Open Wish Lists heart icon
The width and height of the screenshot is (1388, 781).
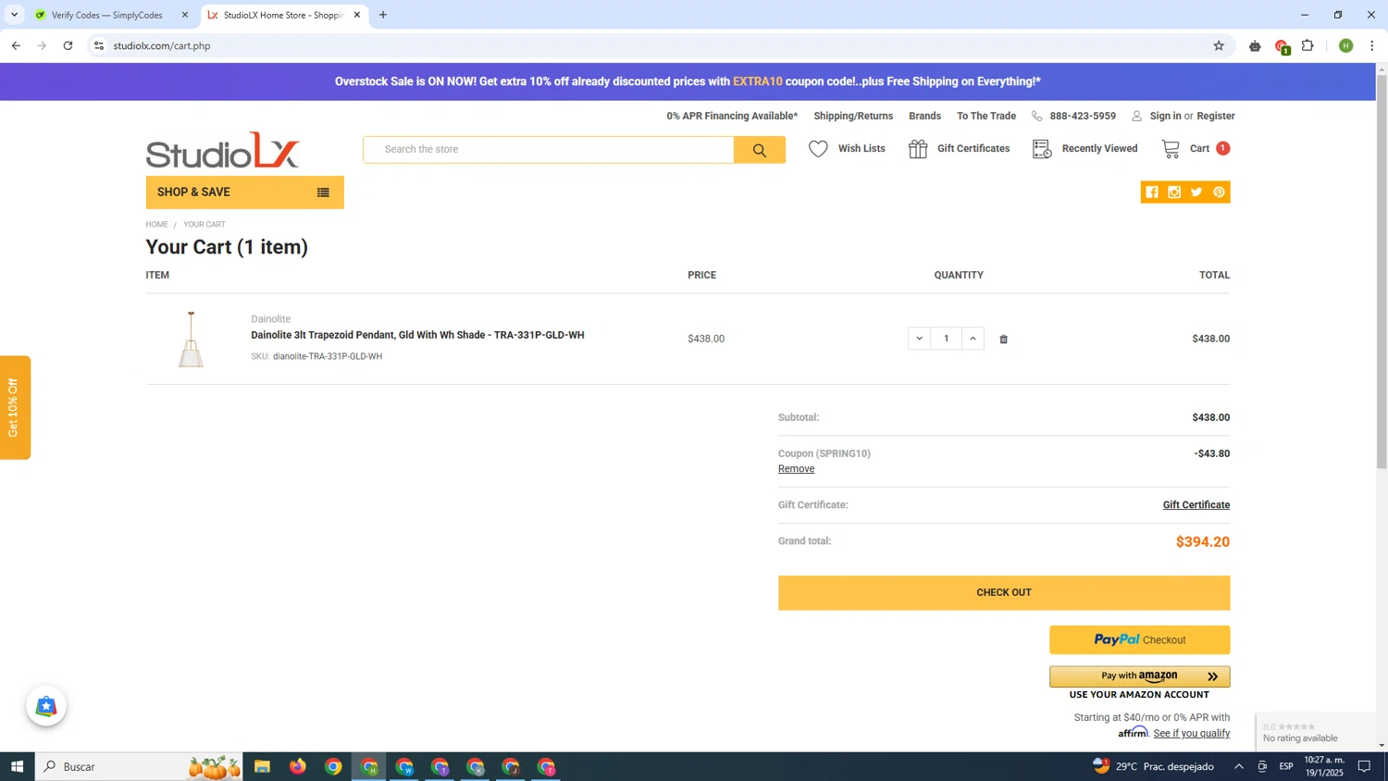click(818, 149)
